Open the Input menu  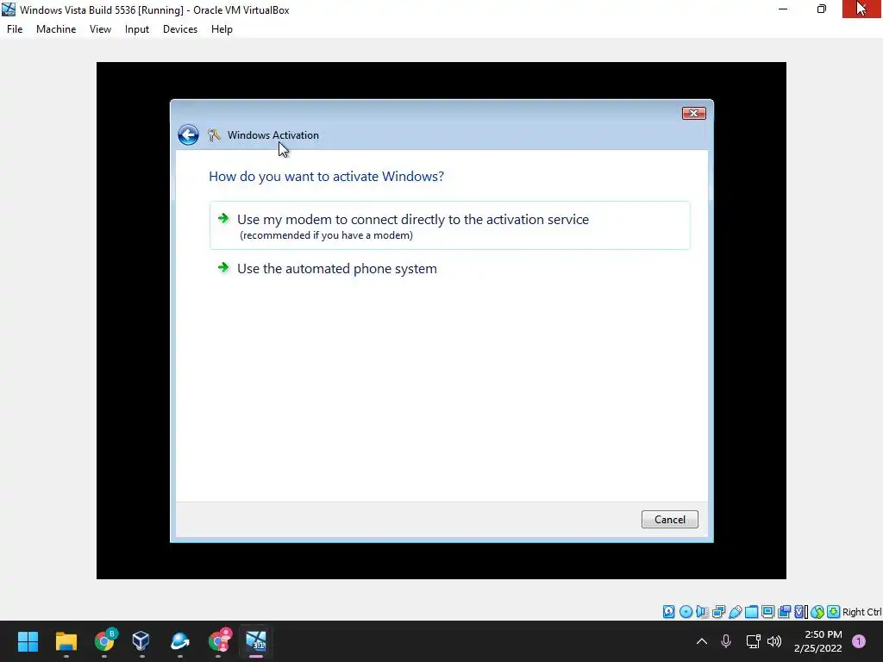(x=137, y=29)
